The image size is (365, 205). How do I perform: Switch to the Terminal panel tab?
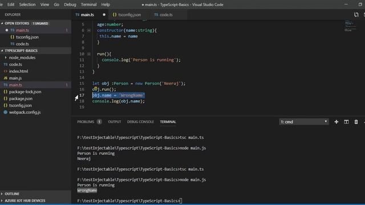[x=168, y=122]
